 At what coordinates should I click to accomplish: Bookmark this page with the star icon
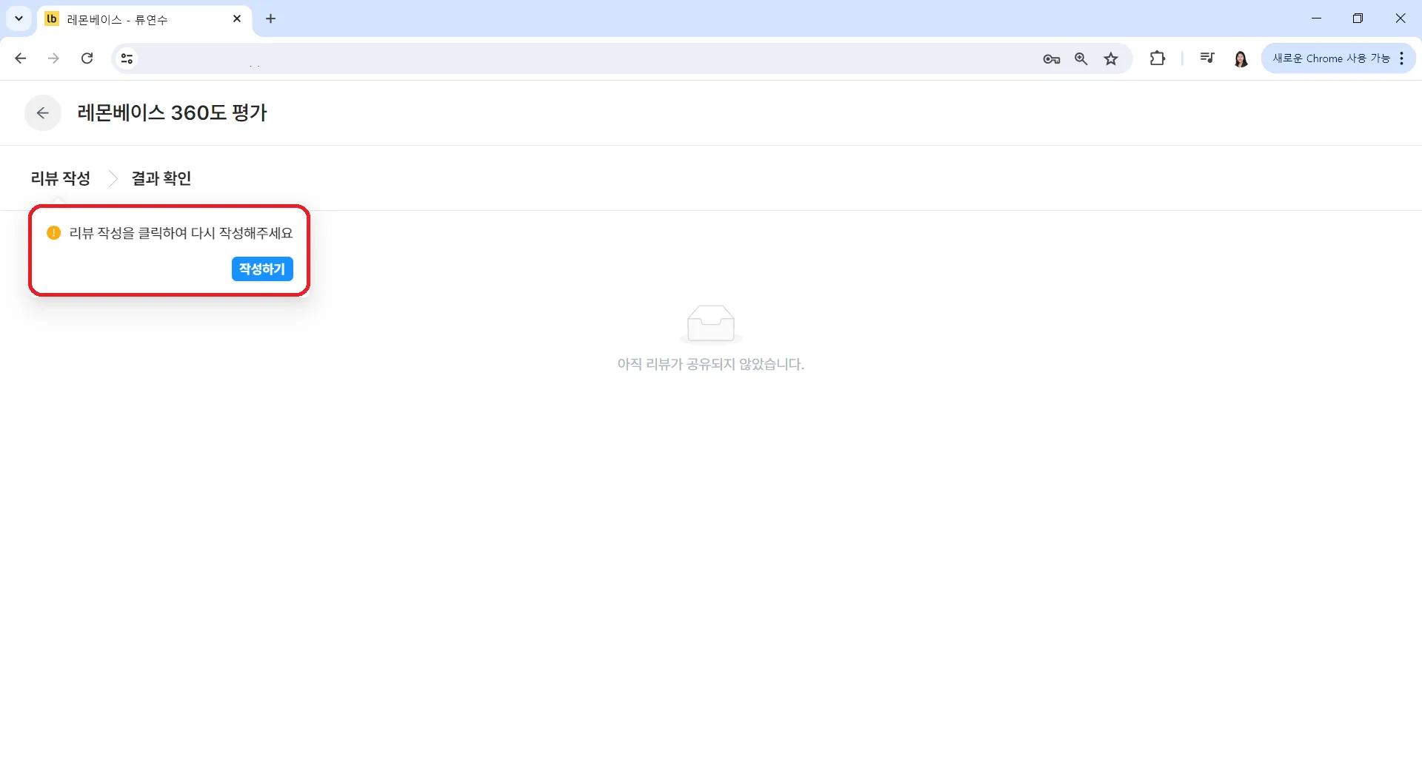coord(1111,59)
